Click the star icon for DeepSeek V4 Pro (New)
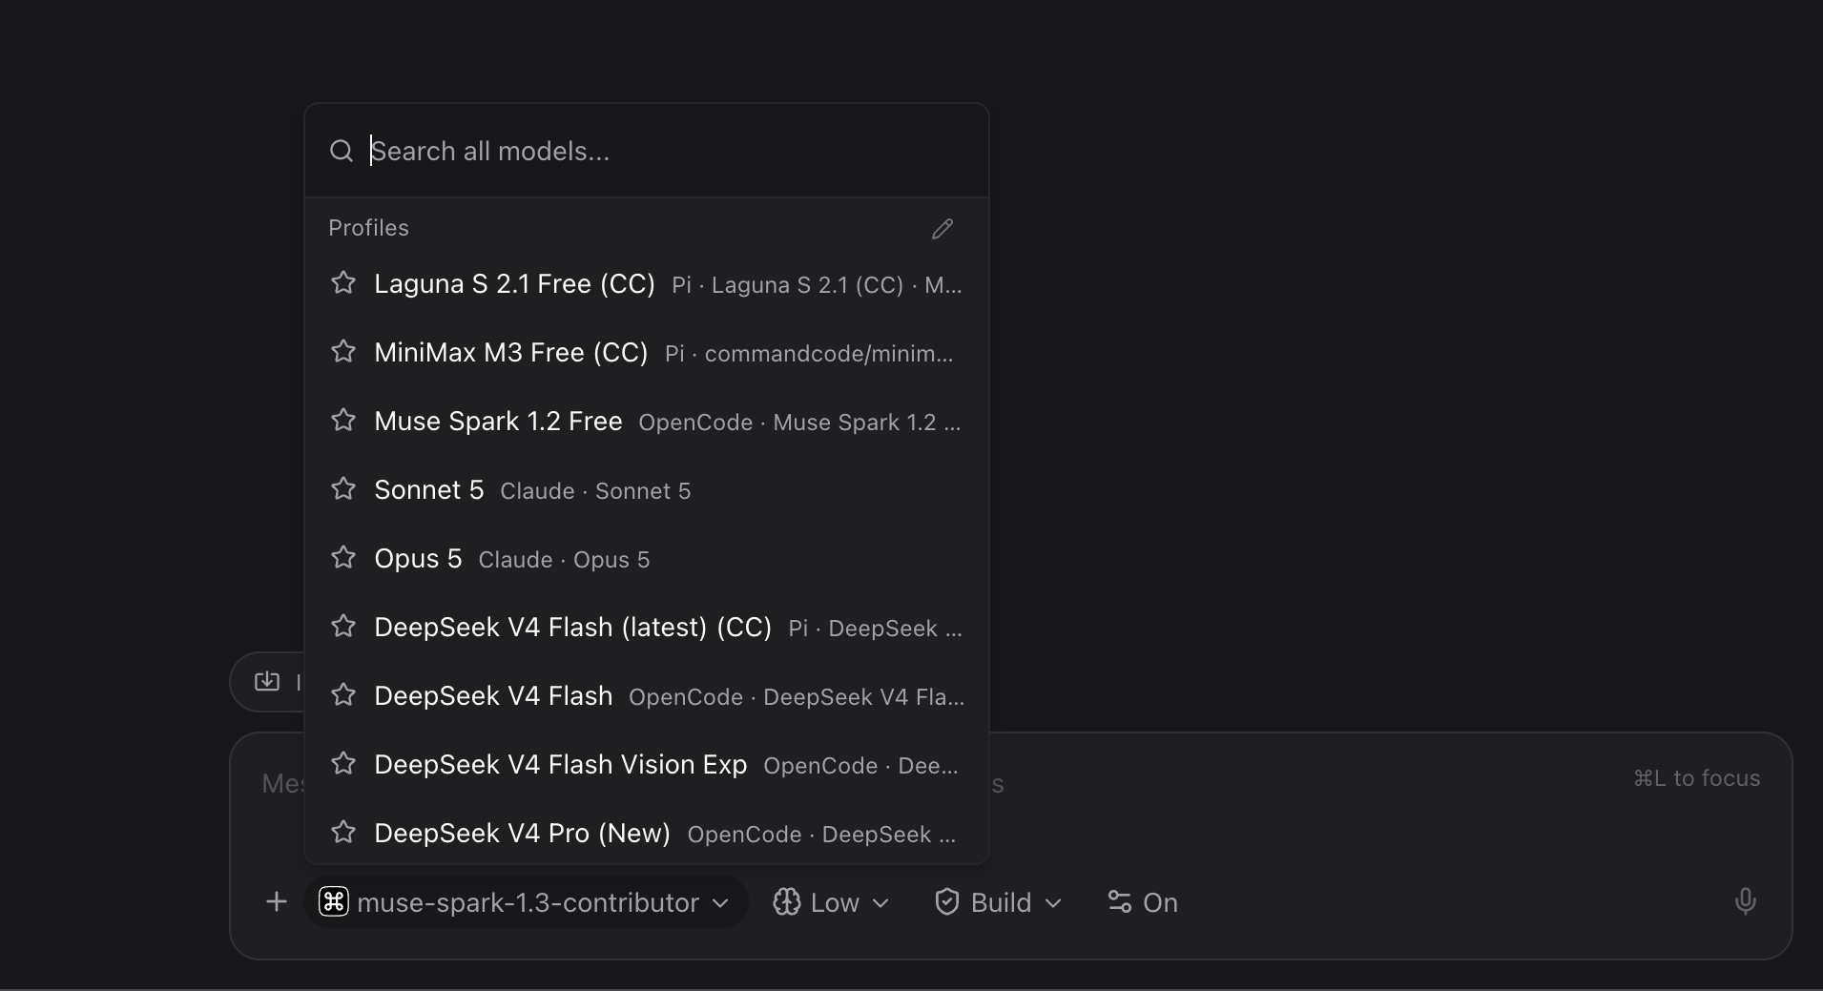Screen dimensions: 1823x991 343,833
